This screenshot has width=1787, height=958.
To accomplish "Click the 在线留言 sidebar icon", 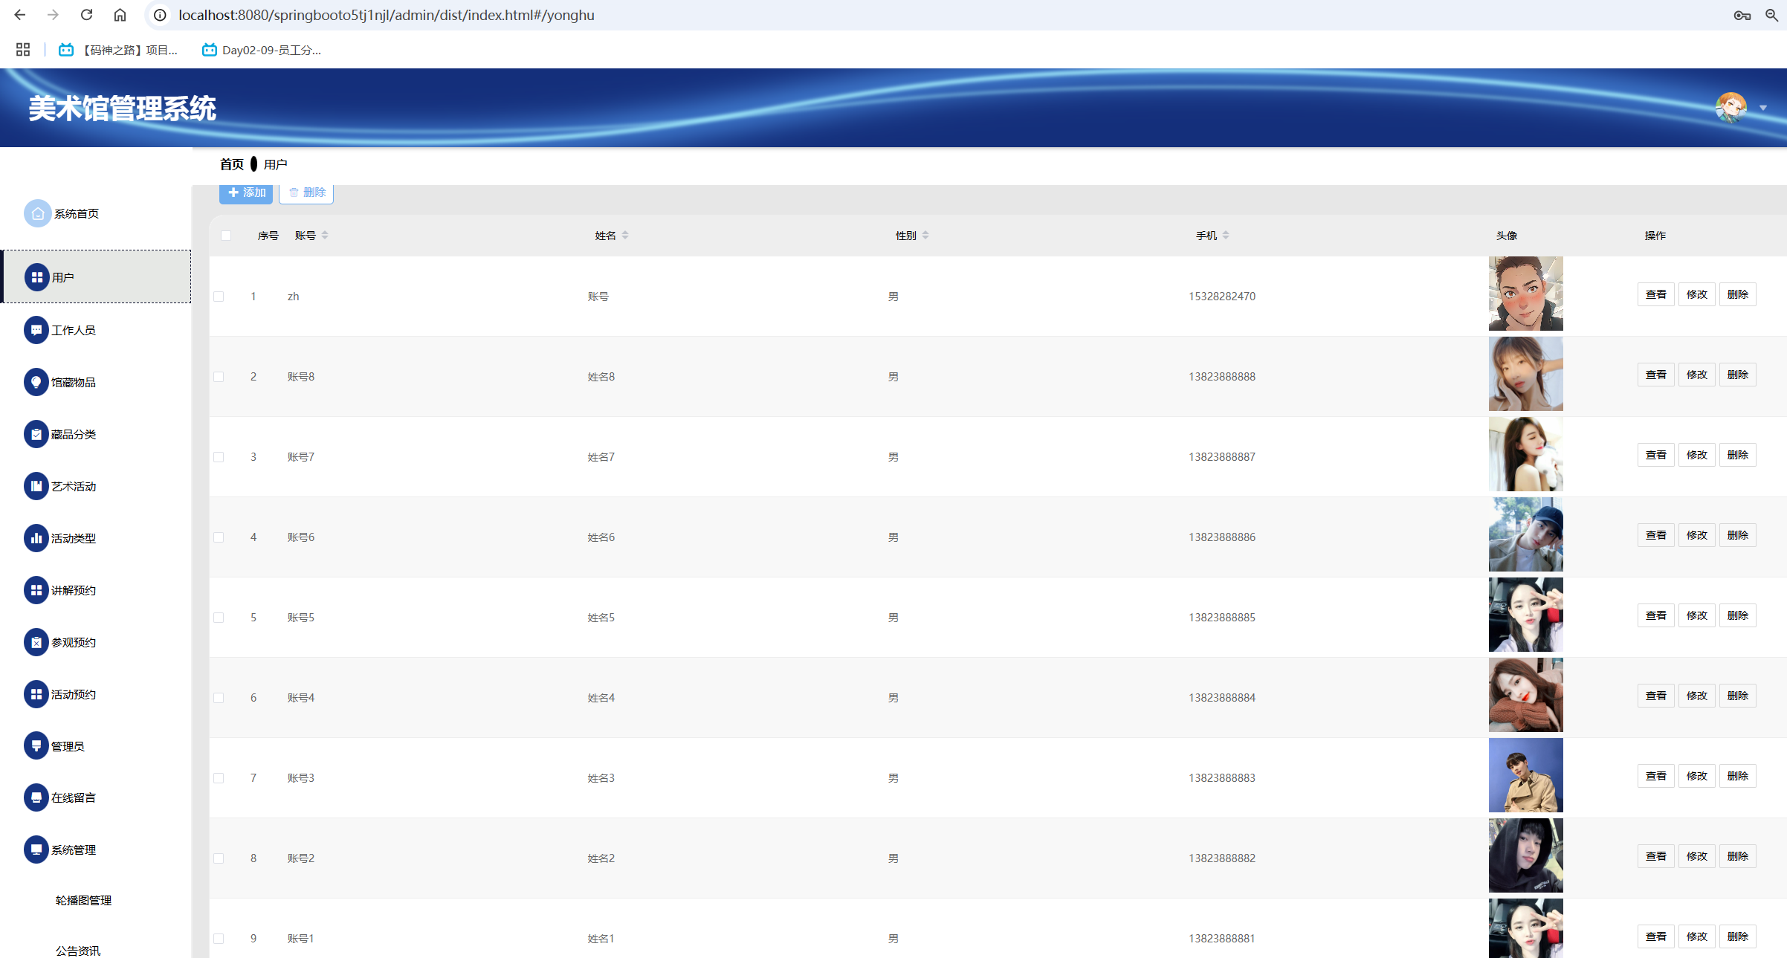I will pos(36,797).
